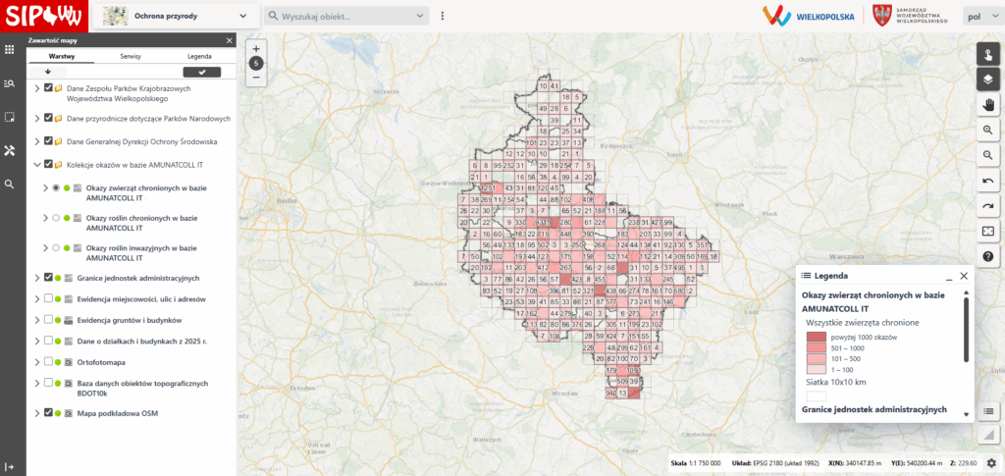The width and height of the screenshot is (1005, 476).
Task: Switch to the Serwisy tab
Action: click(x=131, y=57)
